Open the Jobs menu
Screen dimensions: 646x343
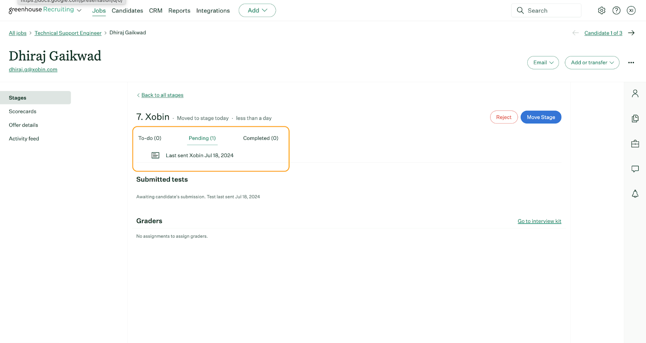99,11
